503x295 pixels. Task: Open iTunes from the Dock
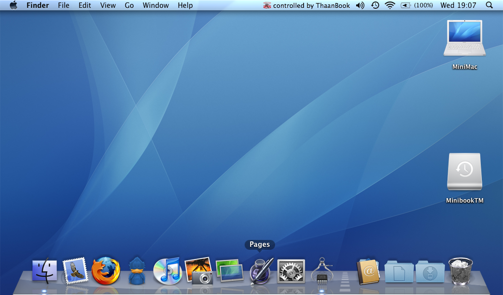(x=168, y=271)
